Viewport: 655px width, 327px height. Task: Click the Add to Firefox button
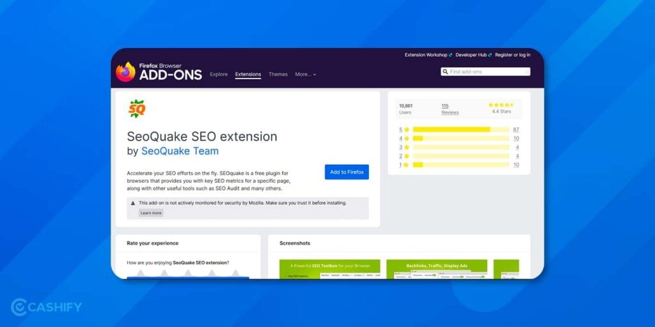tap(347, 172)
